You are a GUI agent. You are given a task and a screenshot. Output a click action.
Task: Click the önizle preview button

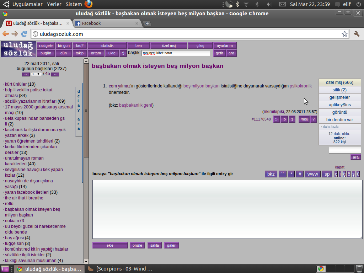pos(137,245)
